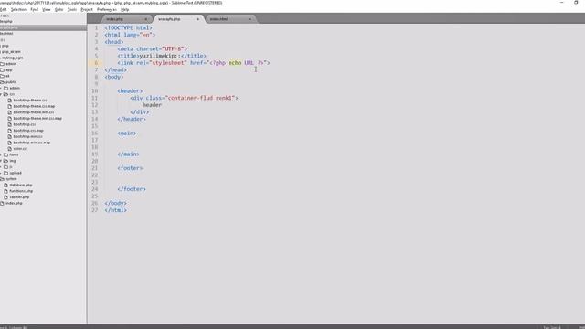Image resolution: width=585 pixels, height=329 pixels.
Task: Open the Preferences menu
Action: pyautogui.click(x=107, y=9)
